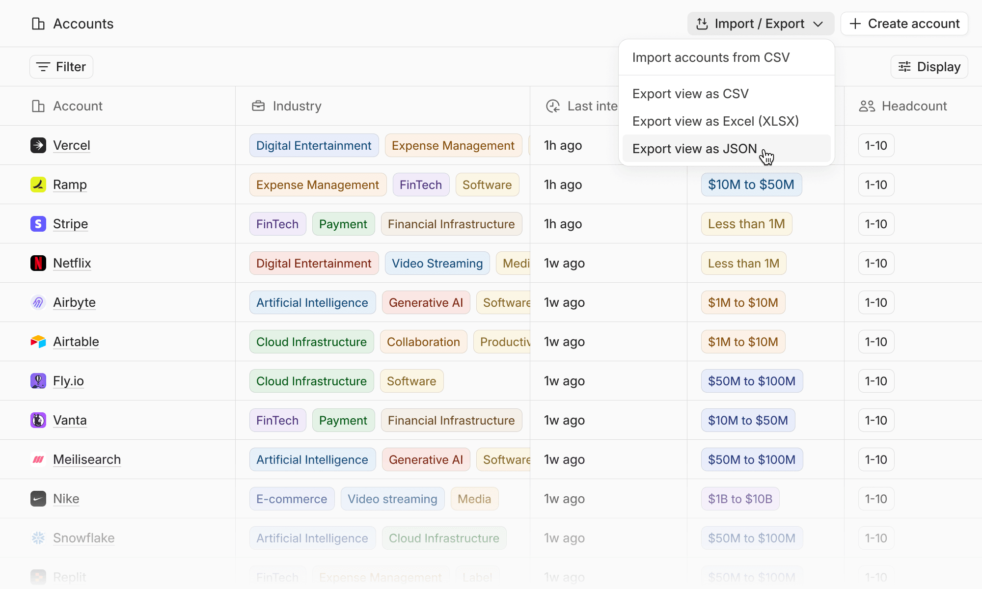This screenshot has width=982, height=589.
Task: Choose Import accounts from CSV
Action: click(x=710, y=57)
